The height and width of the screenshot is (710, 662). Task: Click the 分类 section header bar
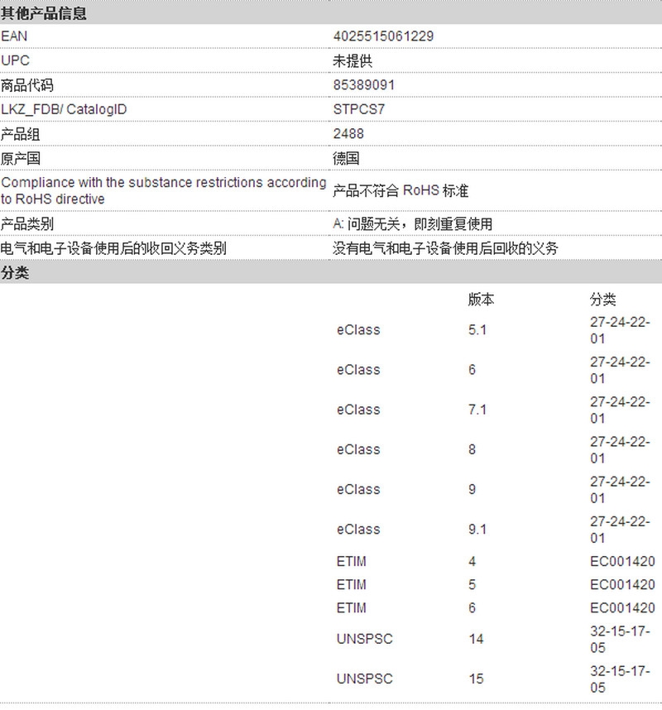click(x=331, y=272)
